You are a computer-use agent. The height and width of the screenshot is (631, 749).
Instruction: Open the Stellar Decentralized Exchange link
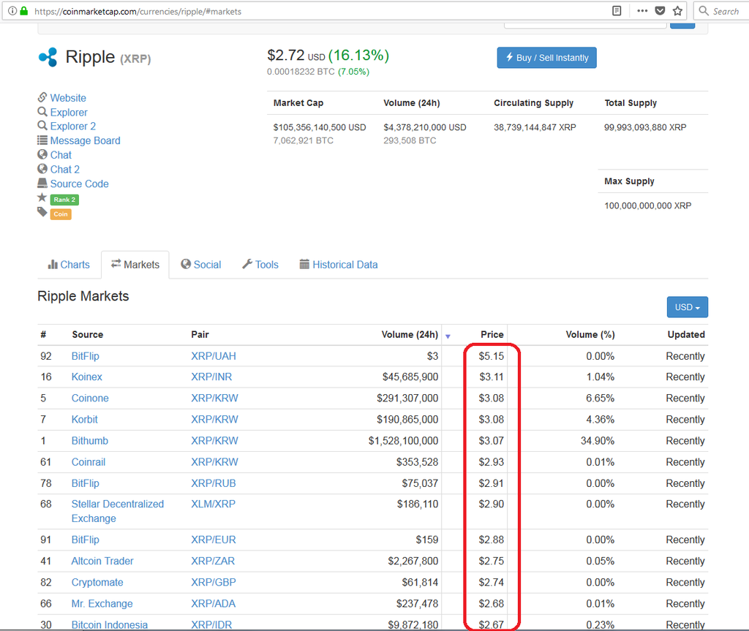(x=118, y=511)
